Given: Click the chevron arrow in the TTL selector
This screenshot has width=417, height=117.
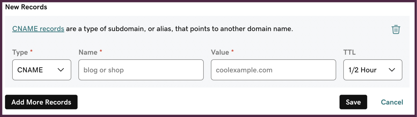Looking at the screenshot, I should [x=392, y=70].
